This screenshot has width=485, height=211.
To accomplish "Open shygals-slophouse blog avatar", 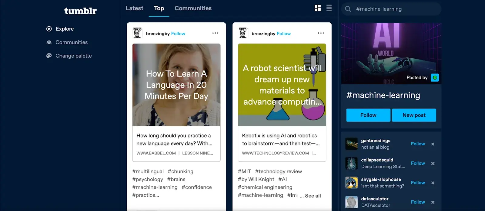I will click(x=352, y=183).
